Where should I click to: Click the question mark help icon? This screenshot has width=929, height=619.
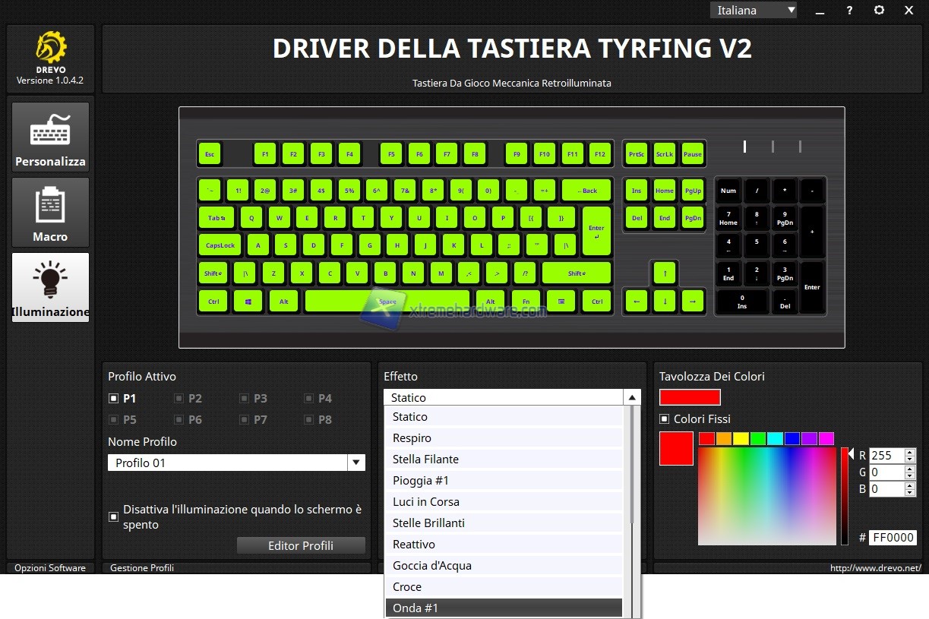point(849,10)
